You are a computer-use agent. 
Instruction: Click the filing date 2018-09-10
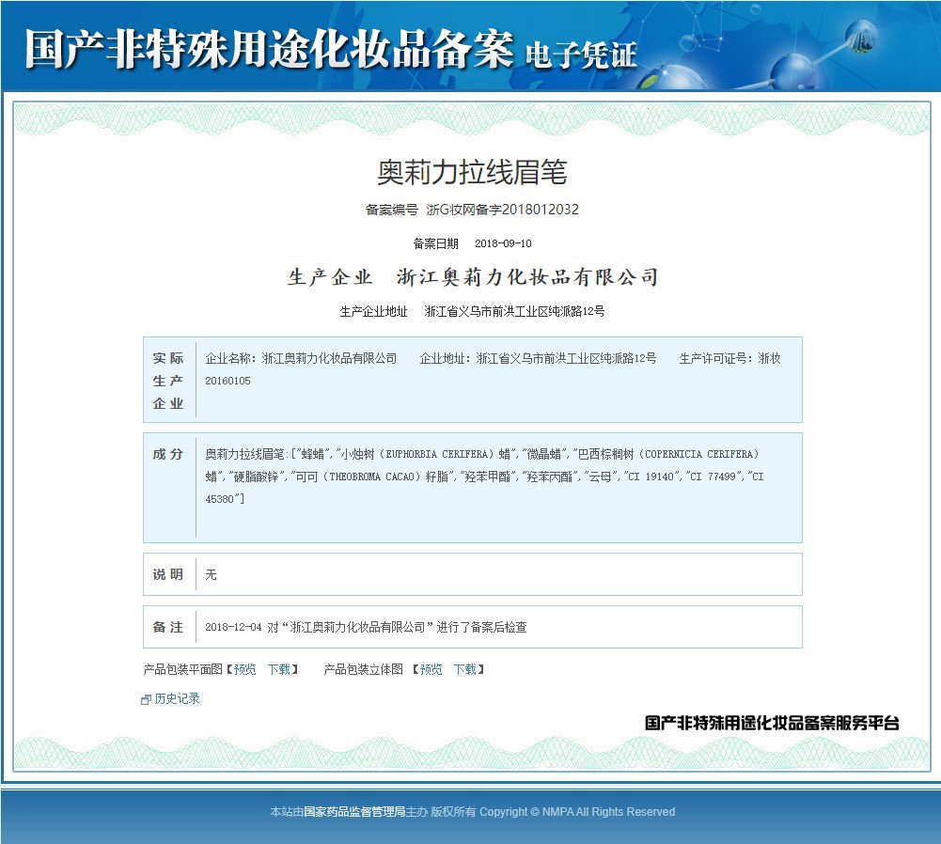pyautogui.click(x=503, y=243)
